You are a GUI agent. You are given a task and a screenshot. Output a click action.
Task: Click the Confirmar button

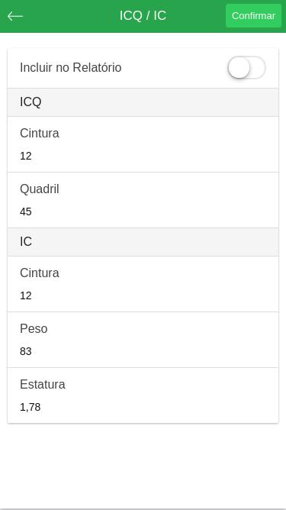(x=253, y=15)
